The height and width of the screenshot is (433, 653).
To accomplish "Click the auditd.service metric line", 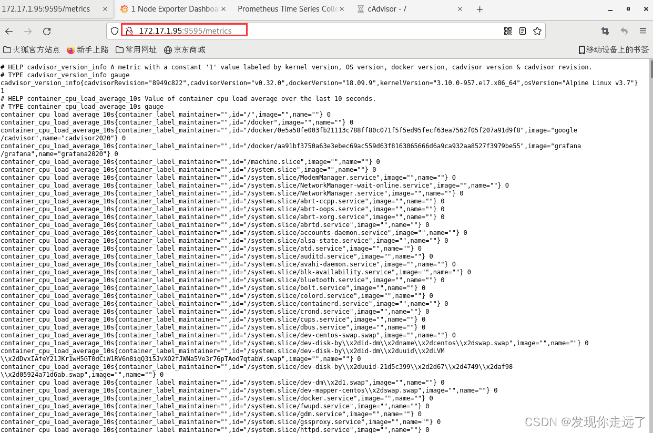I will (x=217, y=256).
